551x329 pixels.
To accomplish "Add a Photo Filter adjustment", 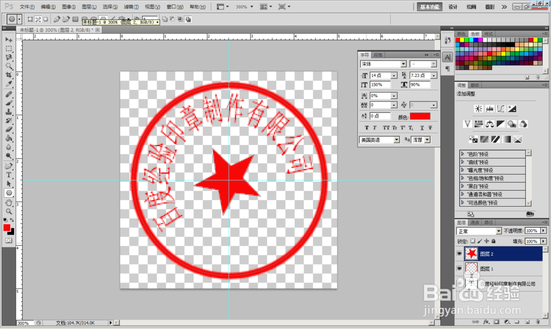I will (512, 124).
